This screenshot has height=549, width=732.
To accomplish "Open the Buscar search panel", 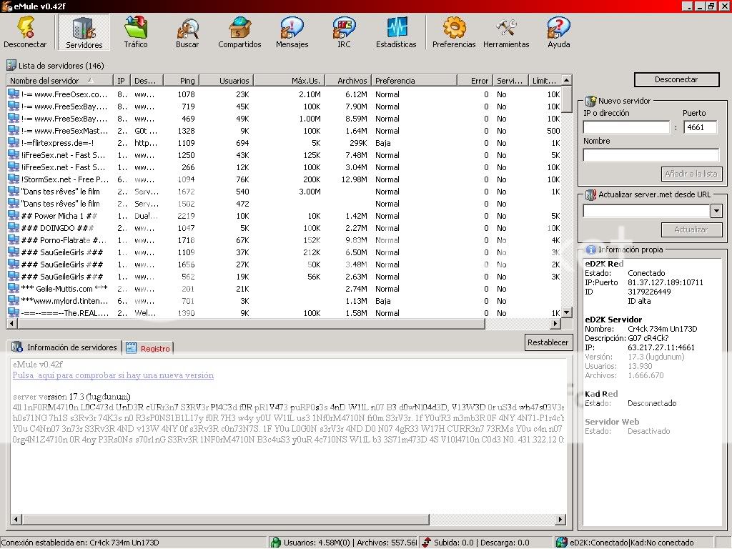I will point(187,33).
